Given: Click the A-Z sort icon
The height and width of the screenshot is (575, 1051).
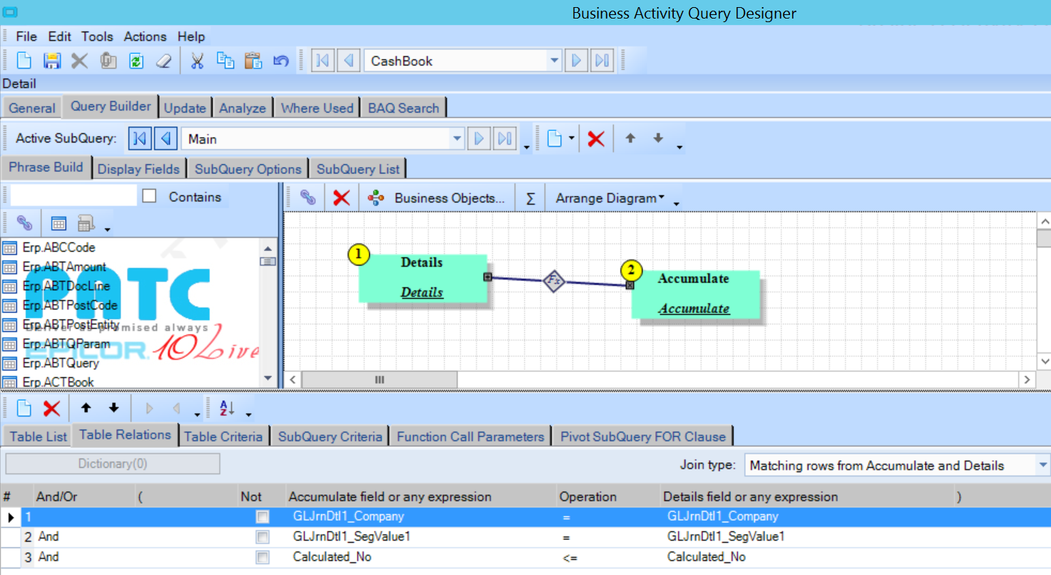Looking at the screenshot, I should pyautogui.click(x=227, y=408).
